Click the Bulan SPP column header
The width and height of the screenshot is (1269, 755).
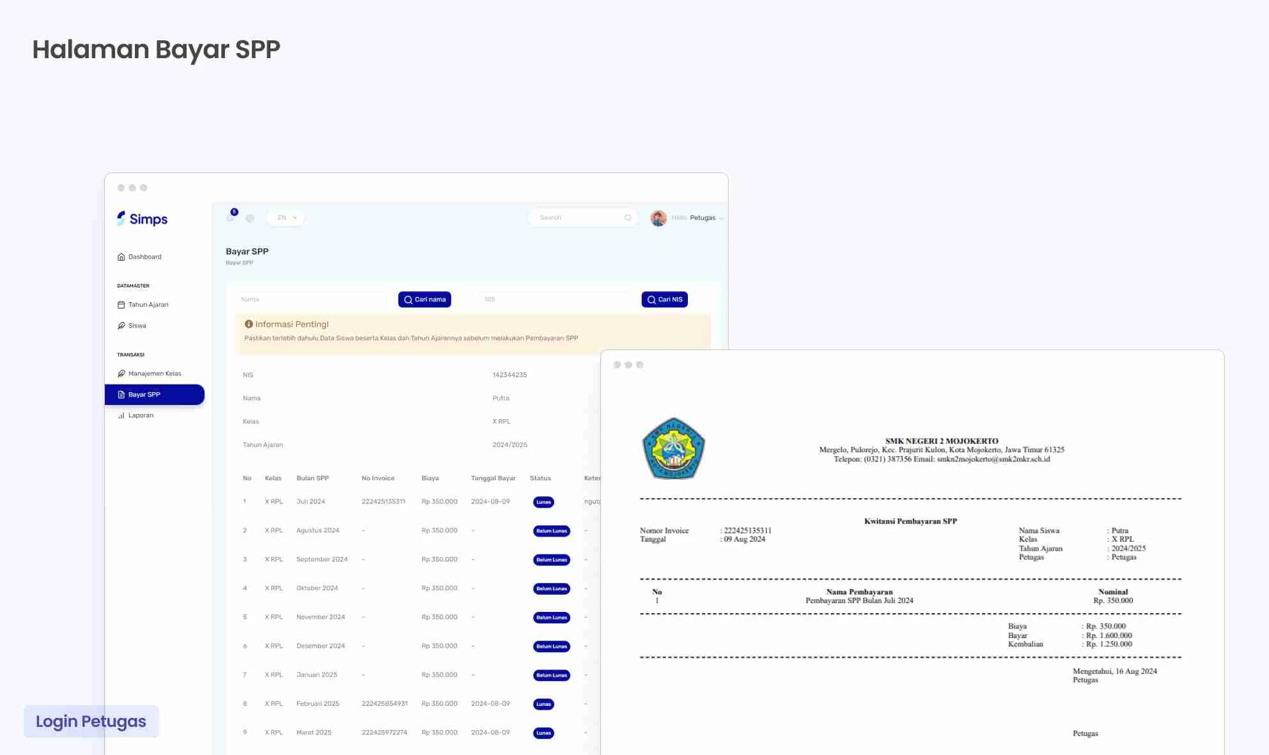pos(313,478)
